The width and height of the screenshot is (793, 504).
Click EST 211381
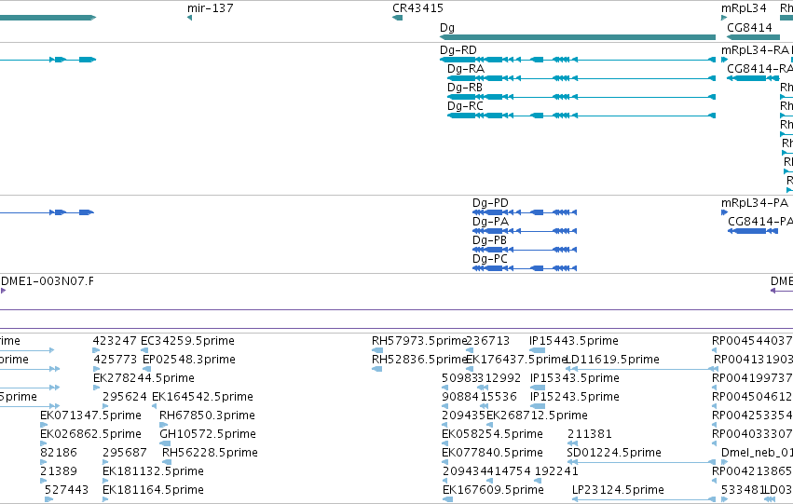tap(590, 434)
